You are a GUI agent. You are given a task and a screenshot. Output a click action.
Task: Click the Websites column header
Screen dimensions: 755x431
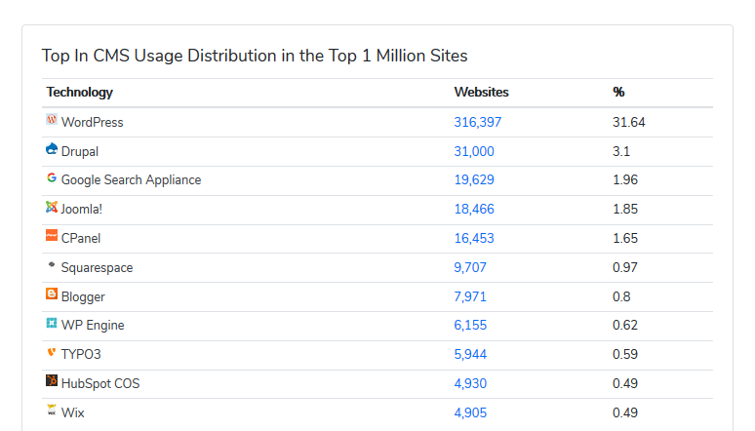pos(481,93)
